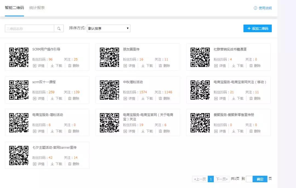Click fan scan count 1574
The image size is (296, 188).
pos(143,92)
